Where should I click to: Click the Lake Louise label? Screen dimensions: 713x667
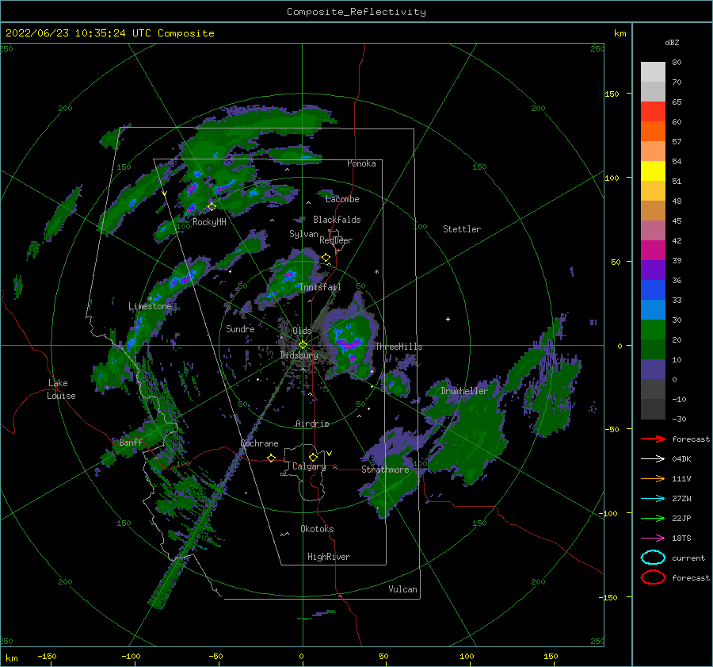[61, 389]
